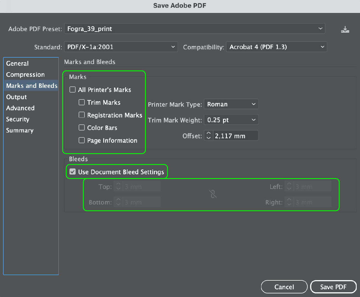Viewport: 360px width, 297px height.
Task: Switch to Compression section
Action: 31,75
